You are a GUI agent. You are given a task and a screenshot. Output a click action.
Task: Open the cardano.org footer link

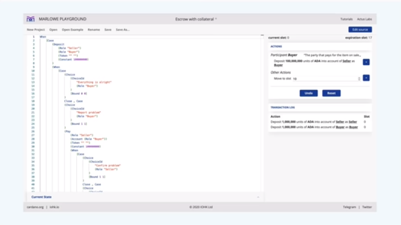pyautogui.click(x=35, y=207)
